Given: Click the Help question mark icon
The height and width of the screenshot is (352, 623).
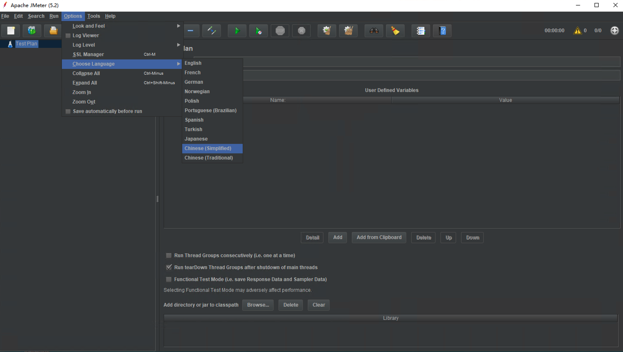Looking at the screenshot, I should 443,31.
